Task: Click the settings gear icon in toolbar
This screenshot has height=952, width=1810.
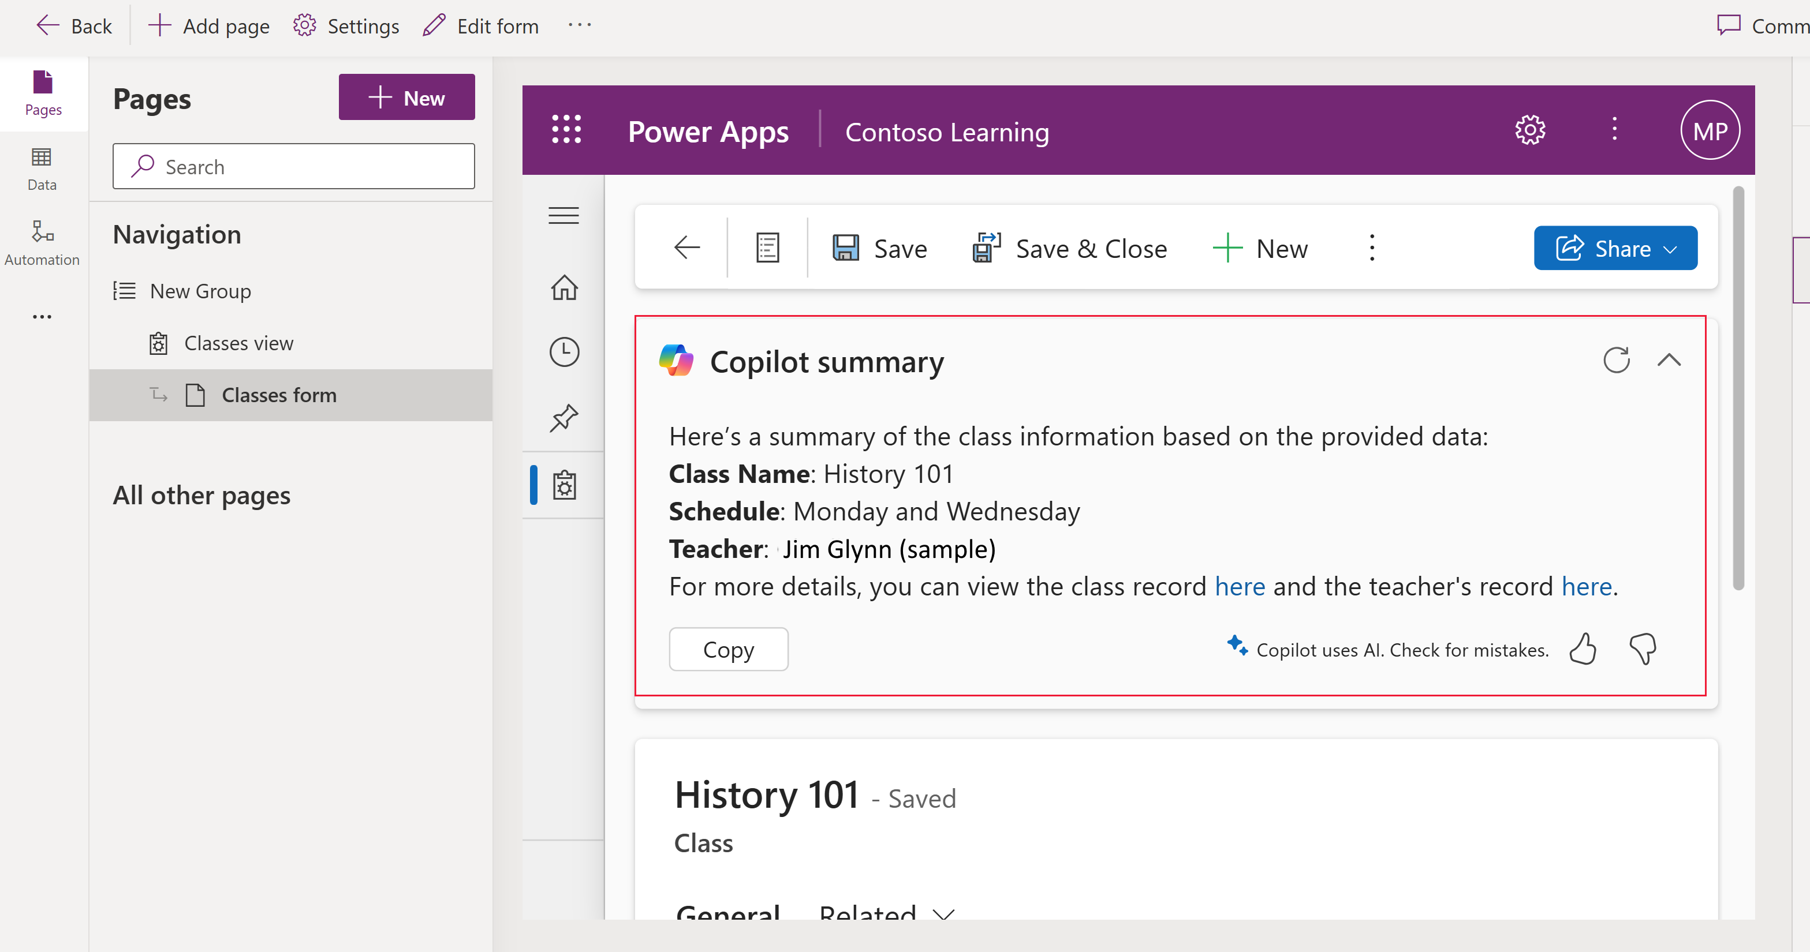Action: [303, 25]
